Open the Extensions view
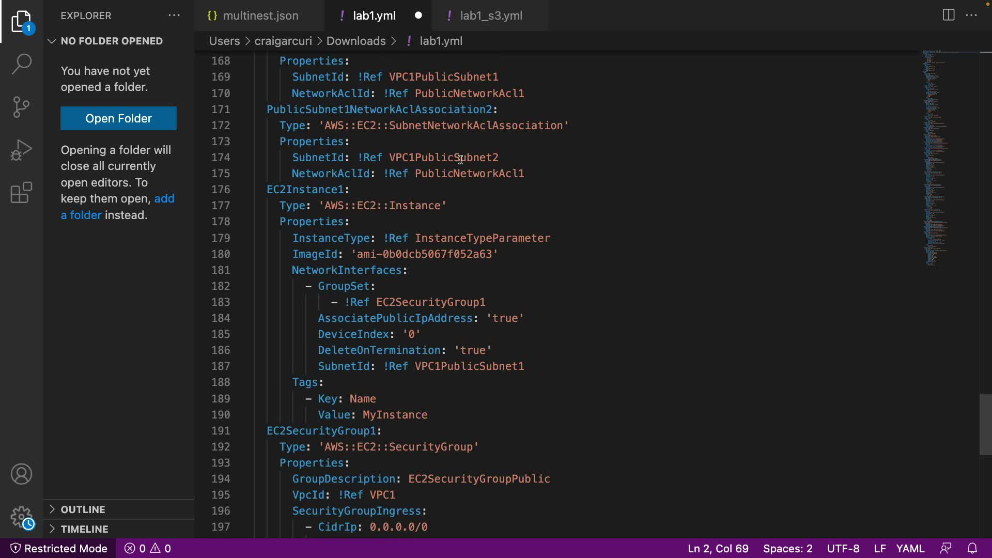 click(21, 193)
